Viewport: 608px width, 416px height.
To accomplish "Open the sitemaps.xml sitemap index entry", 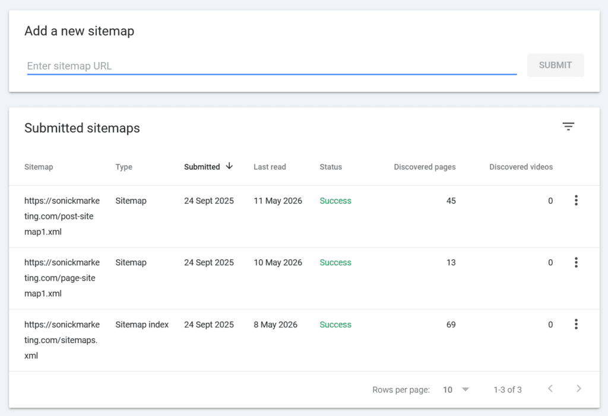I will pos(62,340).
